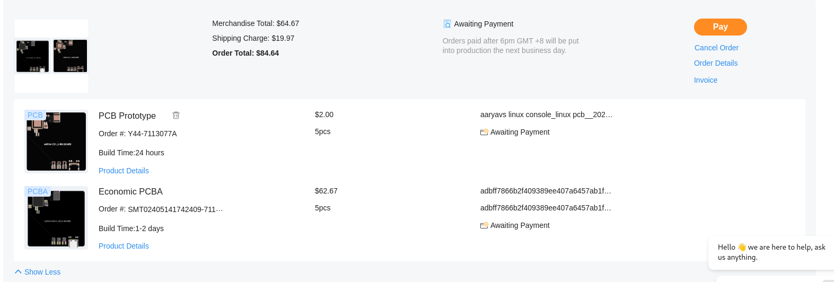Click wallet icon beside PCB Prototype Awaiting Payment
Screen dimensions: 834x282
(484, 132)
